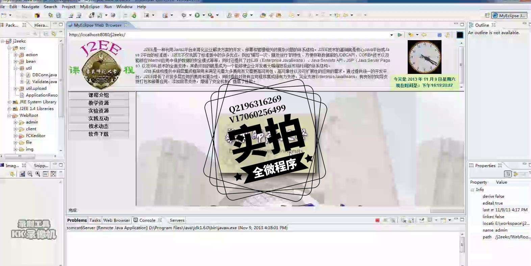
Task: Expand JRE System Library
Action: point(9,102)
